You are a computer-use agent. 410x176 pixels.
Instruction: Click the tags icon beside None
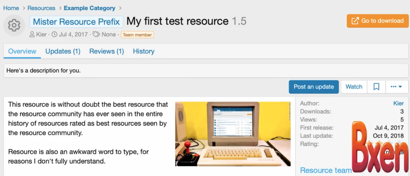pos(96,34)
